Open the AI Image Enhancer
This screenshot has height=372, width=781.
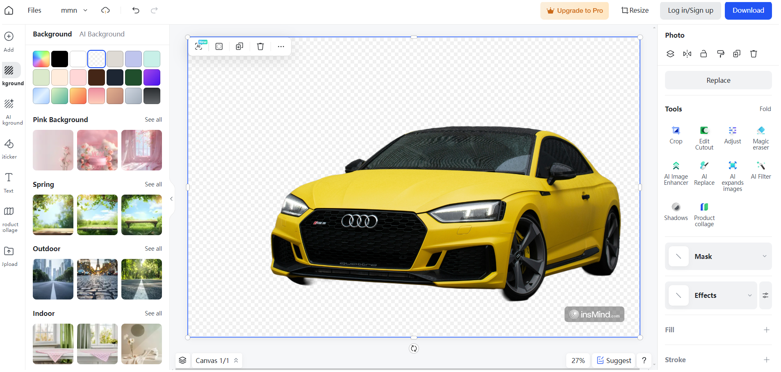(x=676, y=173)
